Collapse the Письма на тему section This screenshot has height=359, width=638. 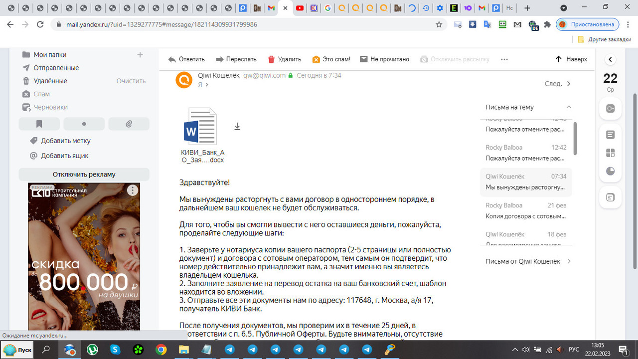tap(569, 107)
